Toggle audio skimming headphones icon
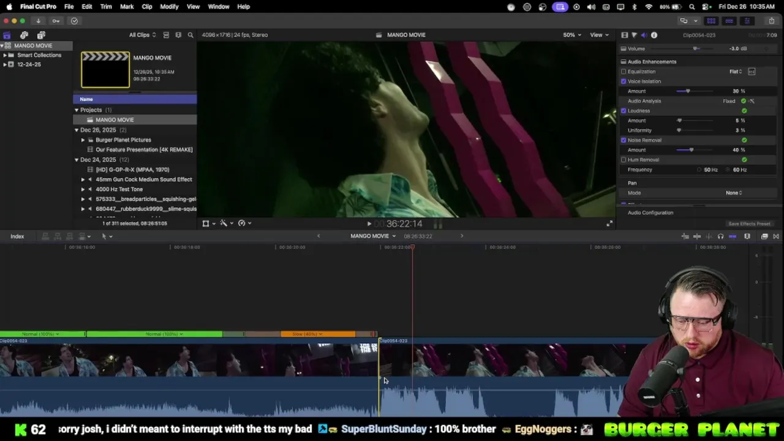 pos(720,236)
